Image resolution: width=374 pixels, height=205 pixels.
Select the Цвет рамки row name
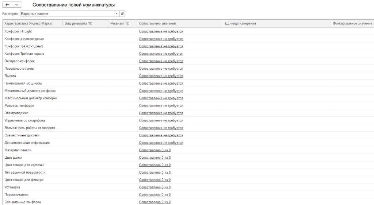tap(14, 158)
